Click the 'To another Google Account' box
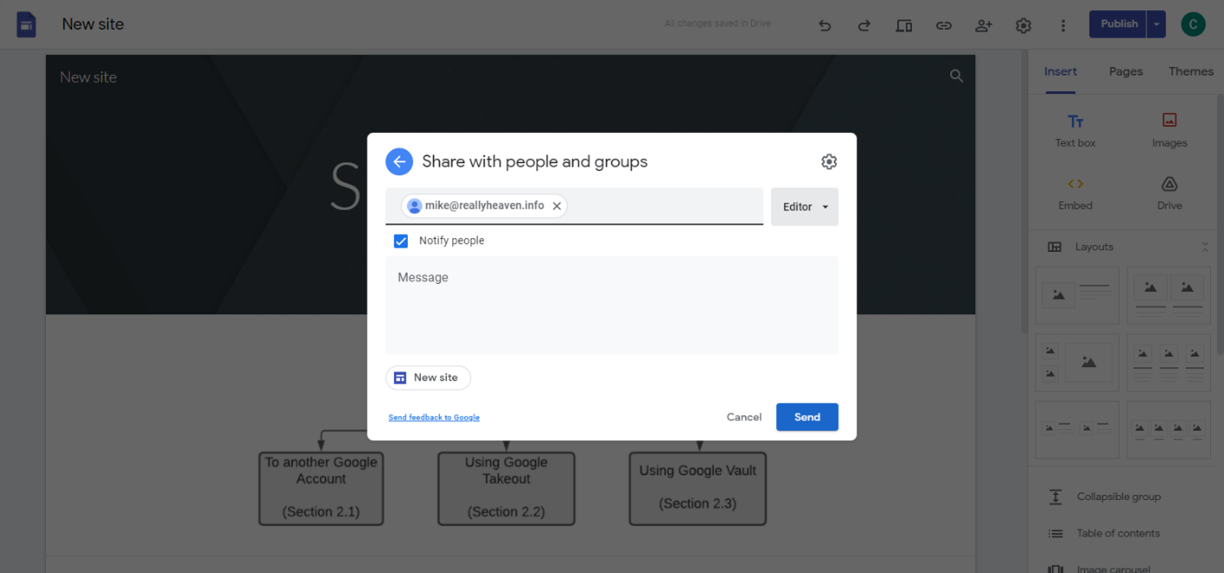 (x=321, y=488)
